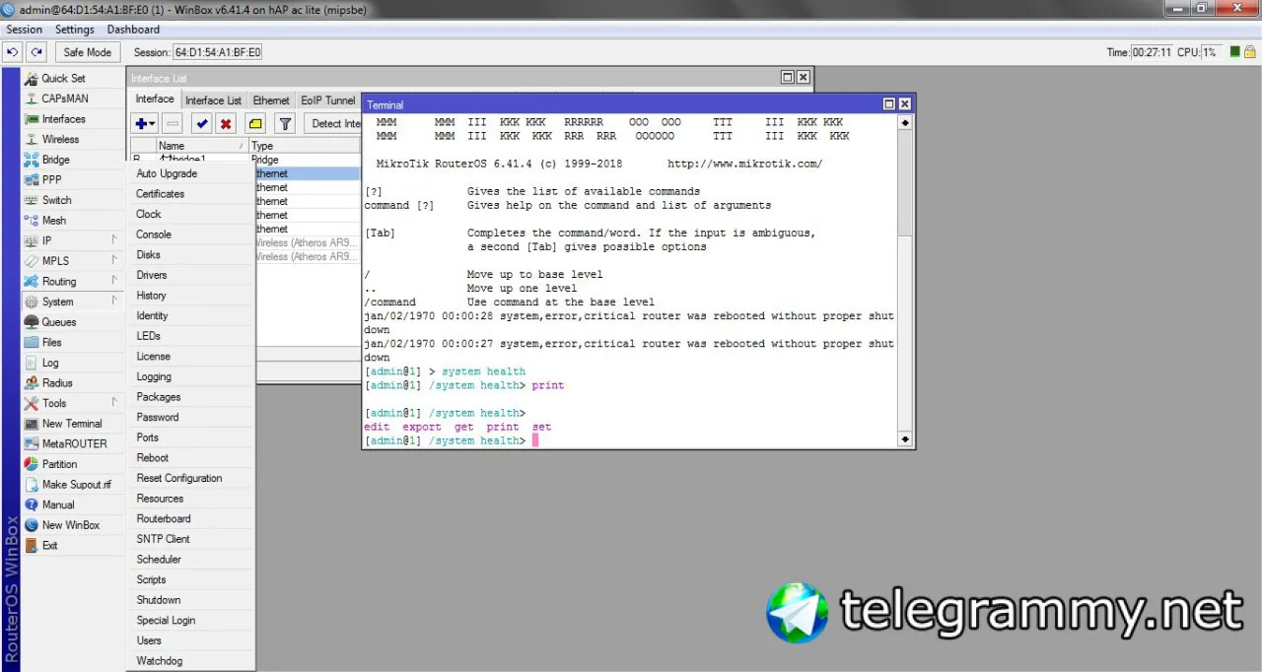This screenshot has width=1262, height=672.
Task: Click the undo arrow icon in toolbar
Action: 13,52
